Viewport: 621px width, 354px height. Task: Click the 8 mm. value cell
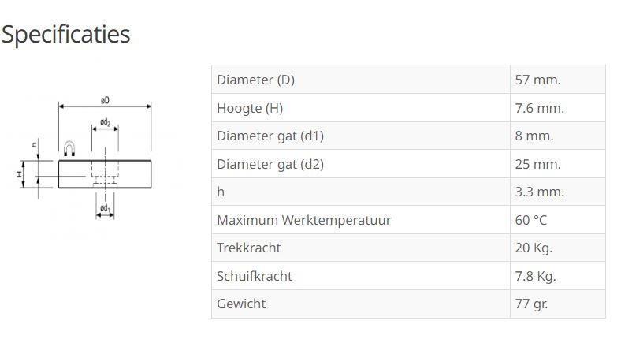(534, 136)
